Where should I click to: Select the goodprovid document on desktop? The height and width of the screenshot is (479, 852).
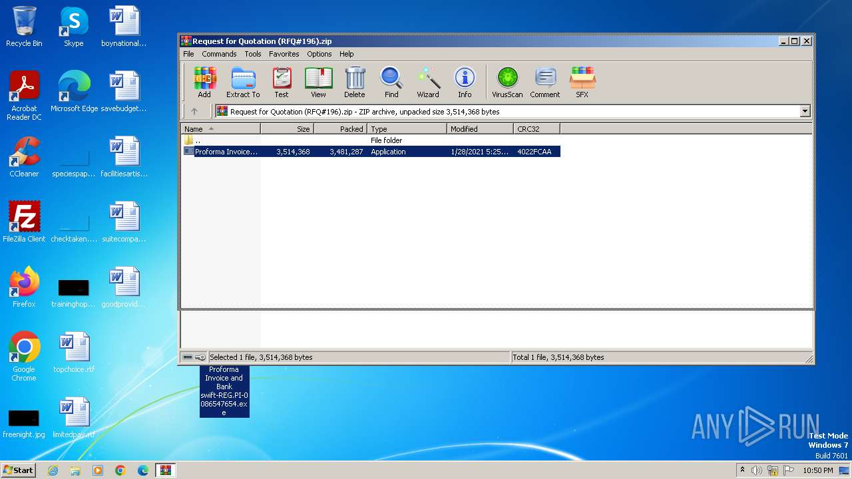tap(124, 287)
